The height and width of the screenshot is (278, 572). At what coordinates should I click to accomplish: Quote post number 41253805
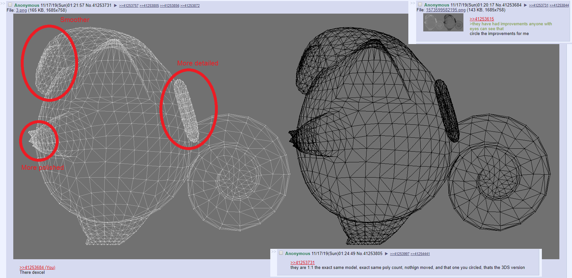(x=373, y=254)
